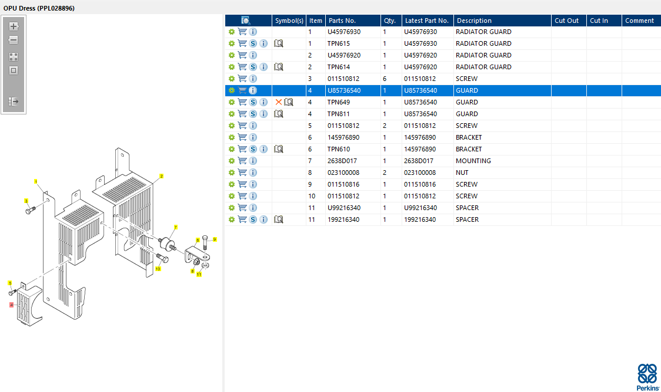Add the selected U85736540 guard to cart
Screen dimensions: 661x392
(242, 90)
